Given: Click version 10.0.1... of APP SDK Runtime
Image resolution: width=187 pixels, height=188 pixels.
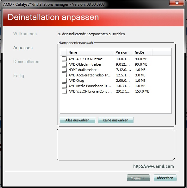Looking at the screenshot, I should 123,59.
